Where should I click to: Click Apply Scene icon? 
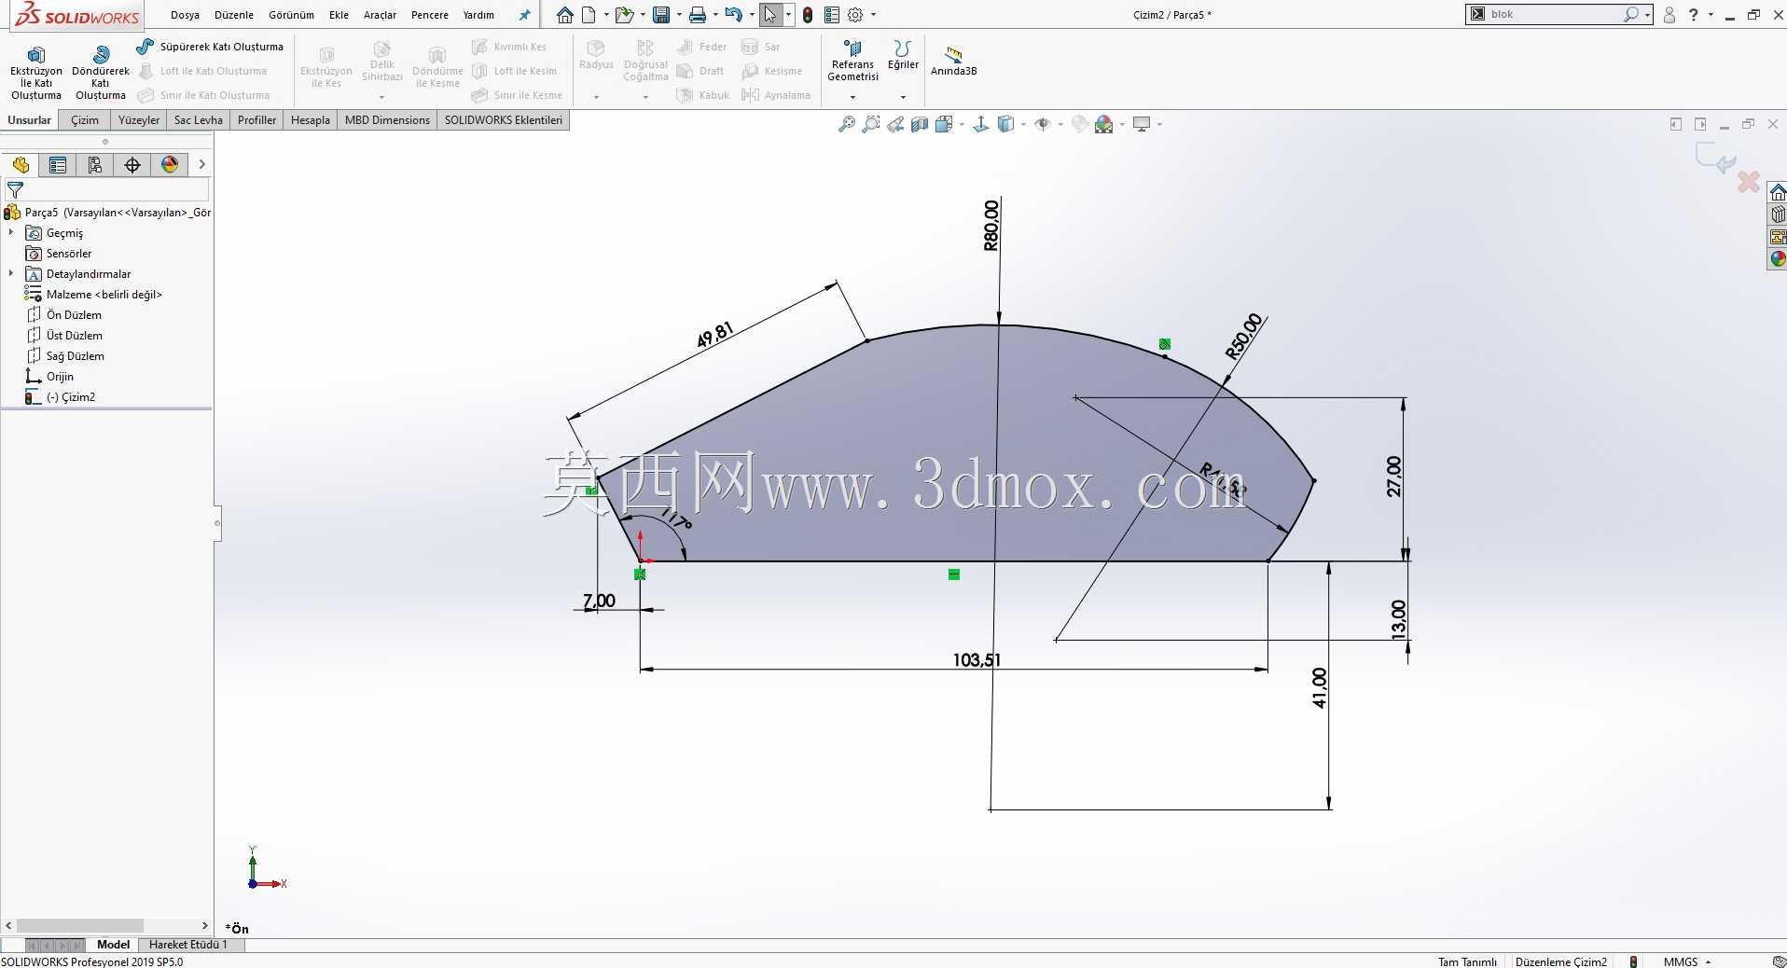(1104, 124)
